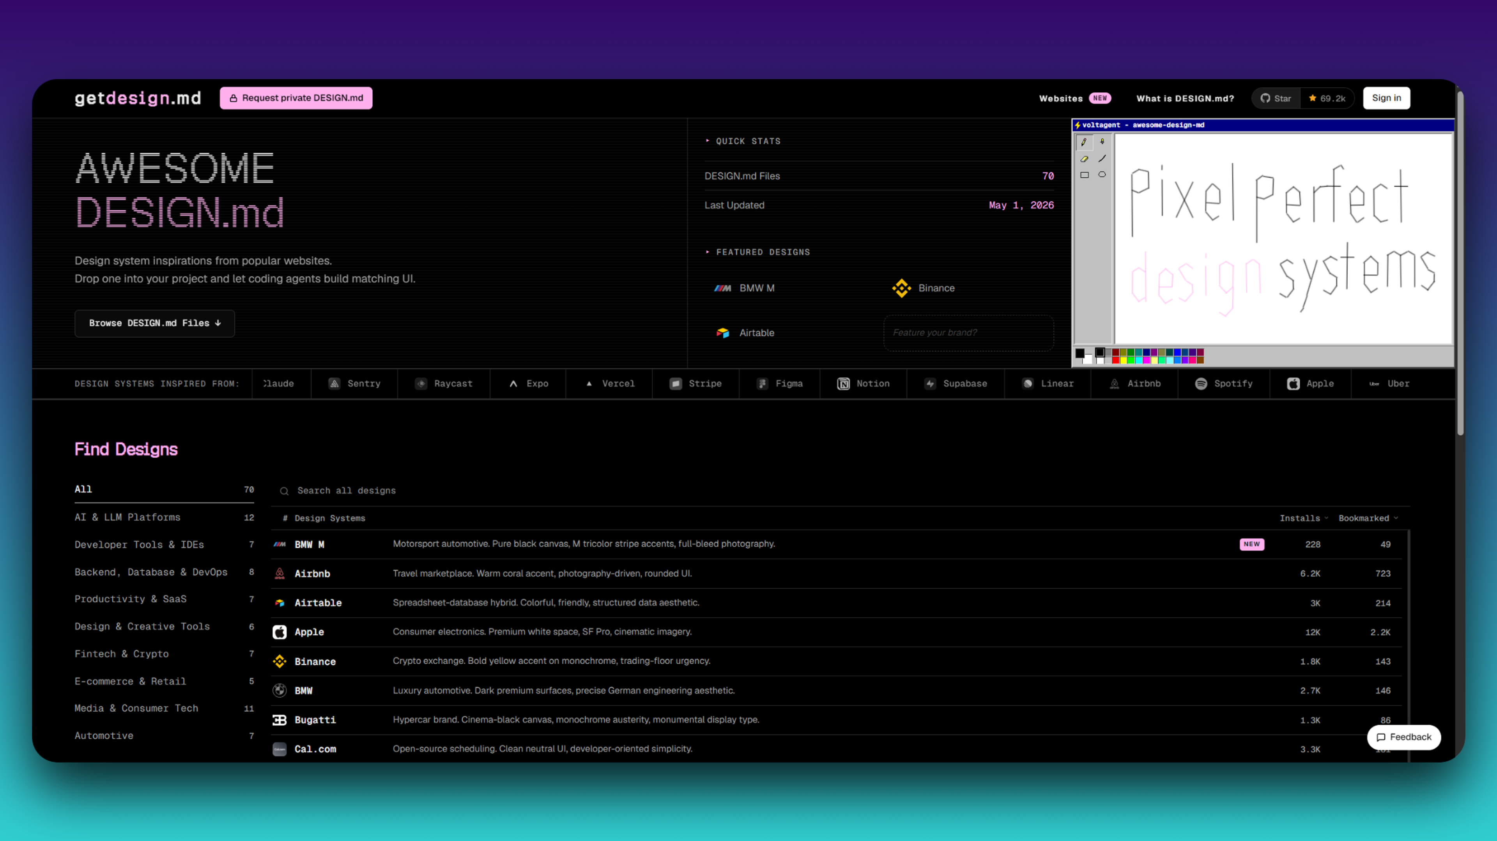Open the Airtable table row

coord(836,603)
